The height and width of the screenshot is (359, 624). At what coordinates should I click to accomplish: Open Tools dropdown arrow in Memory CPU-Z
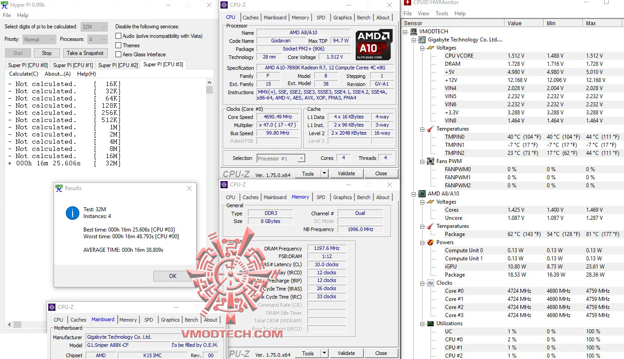coord(324,353)
